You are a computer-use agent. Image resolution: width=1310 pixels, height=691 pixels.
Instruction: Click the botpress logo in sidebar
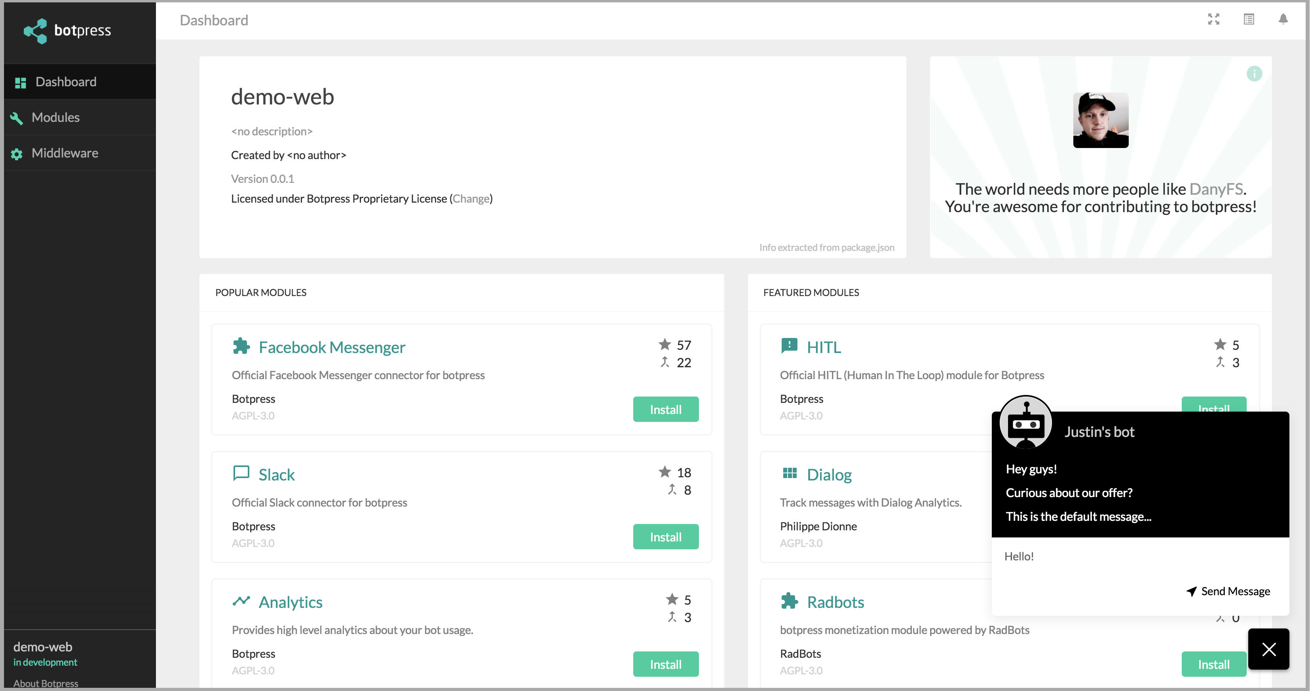point(67,30)
